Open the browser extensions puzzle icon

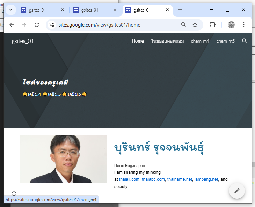pyautogui.click(x=212, y=25)
